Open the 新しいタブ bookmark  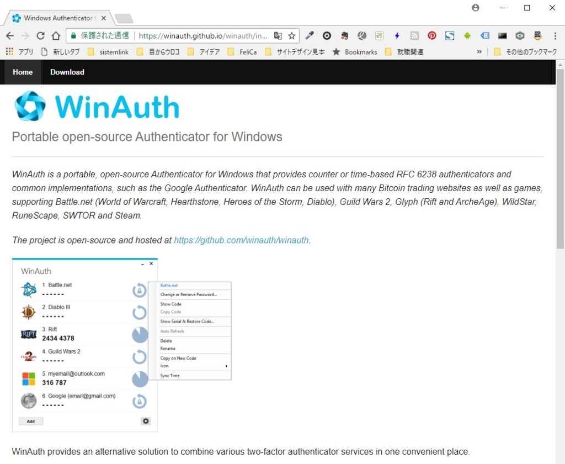(61, 52)
